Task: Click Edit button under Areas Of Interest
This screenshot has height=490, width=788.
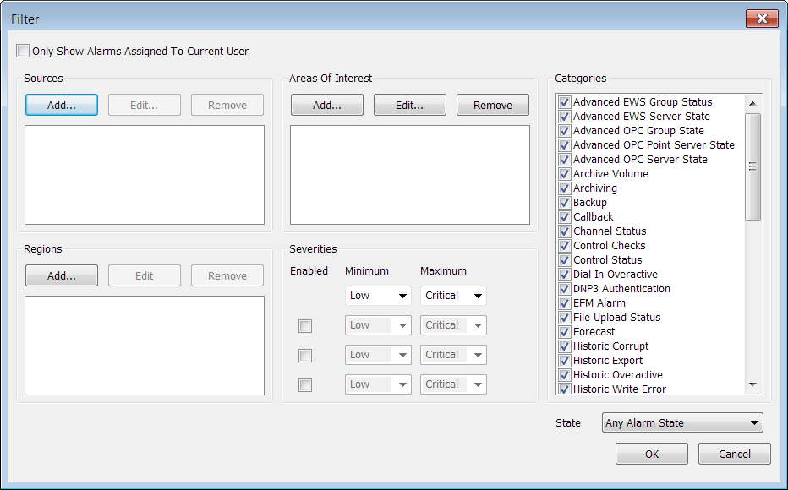Action: point(410,105)
